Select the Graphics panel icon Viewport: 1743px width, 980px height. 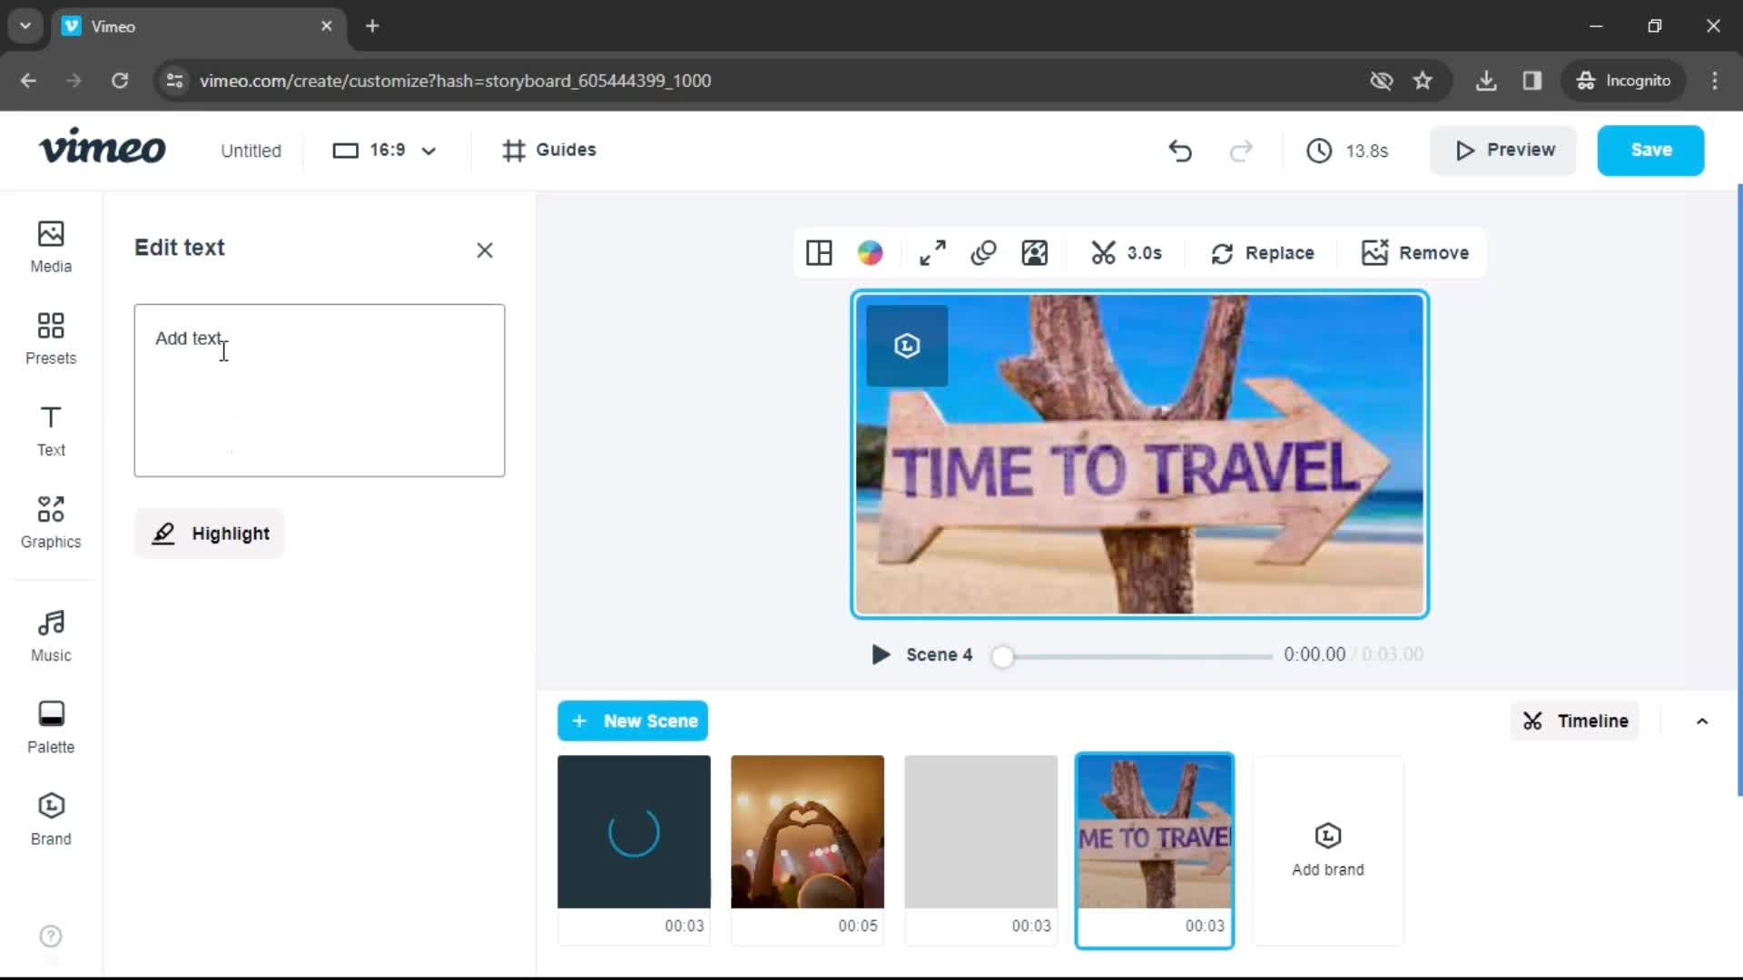[50, 522]
